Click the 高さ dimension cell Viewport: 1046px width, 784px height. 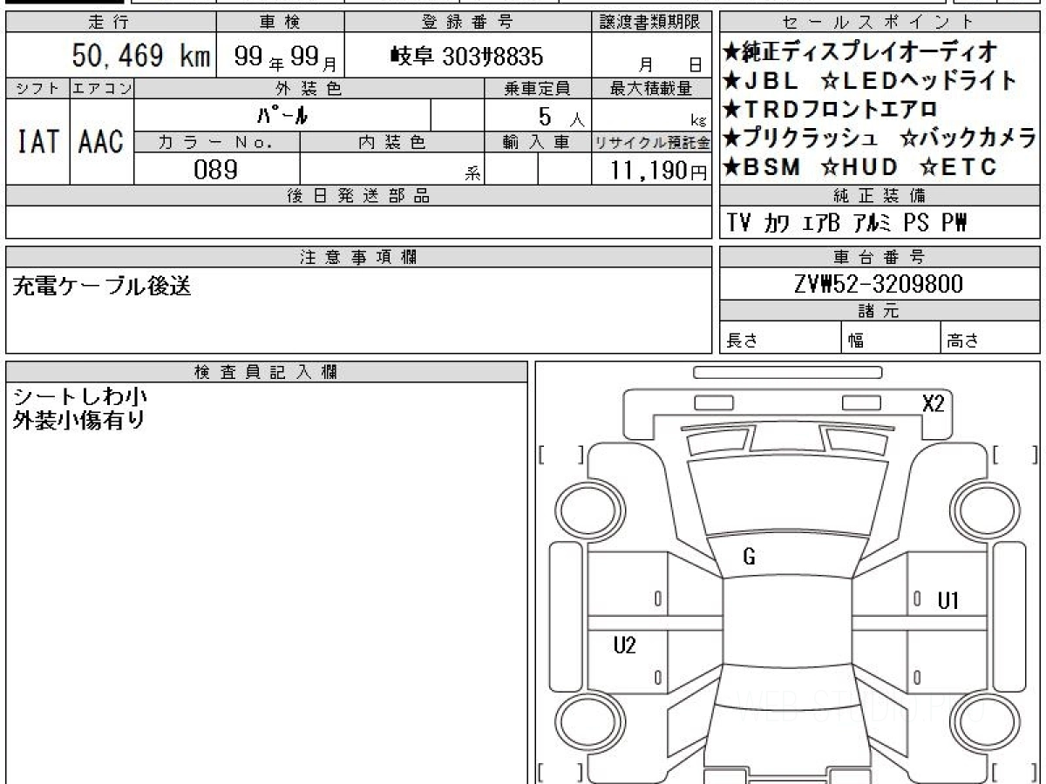(x=990, y=338)
